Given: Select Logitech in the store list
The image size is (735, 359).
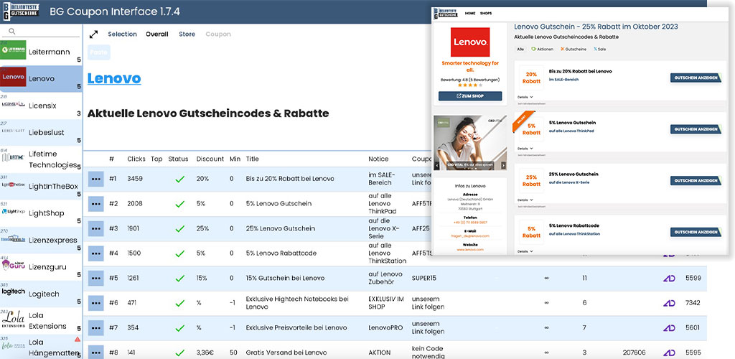Looking at the screenshot, I should [x=41, y=294].
